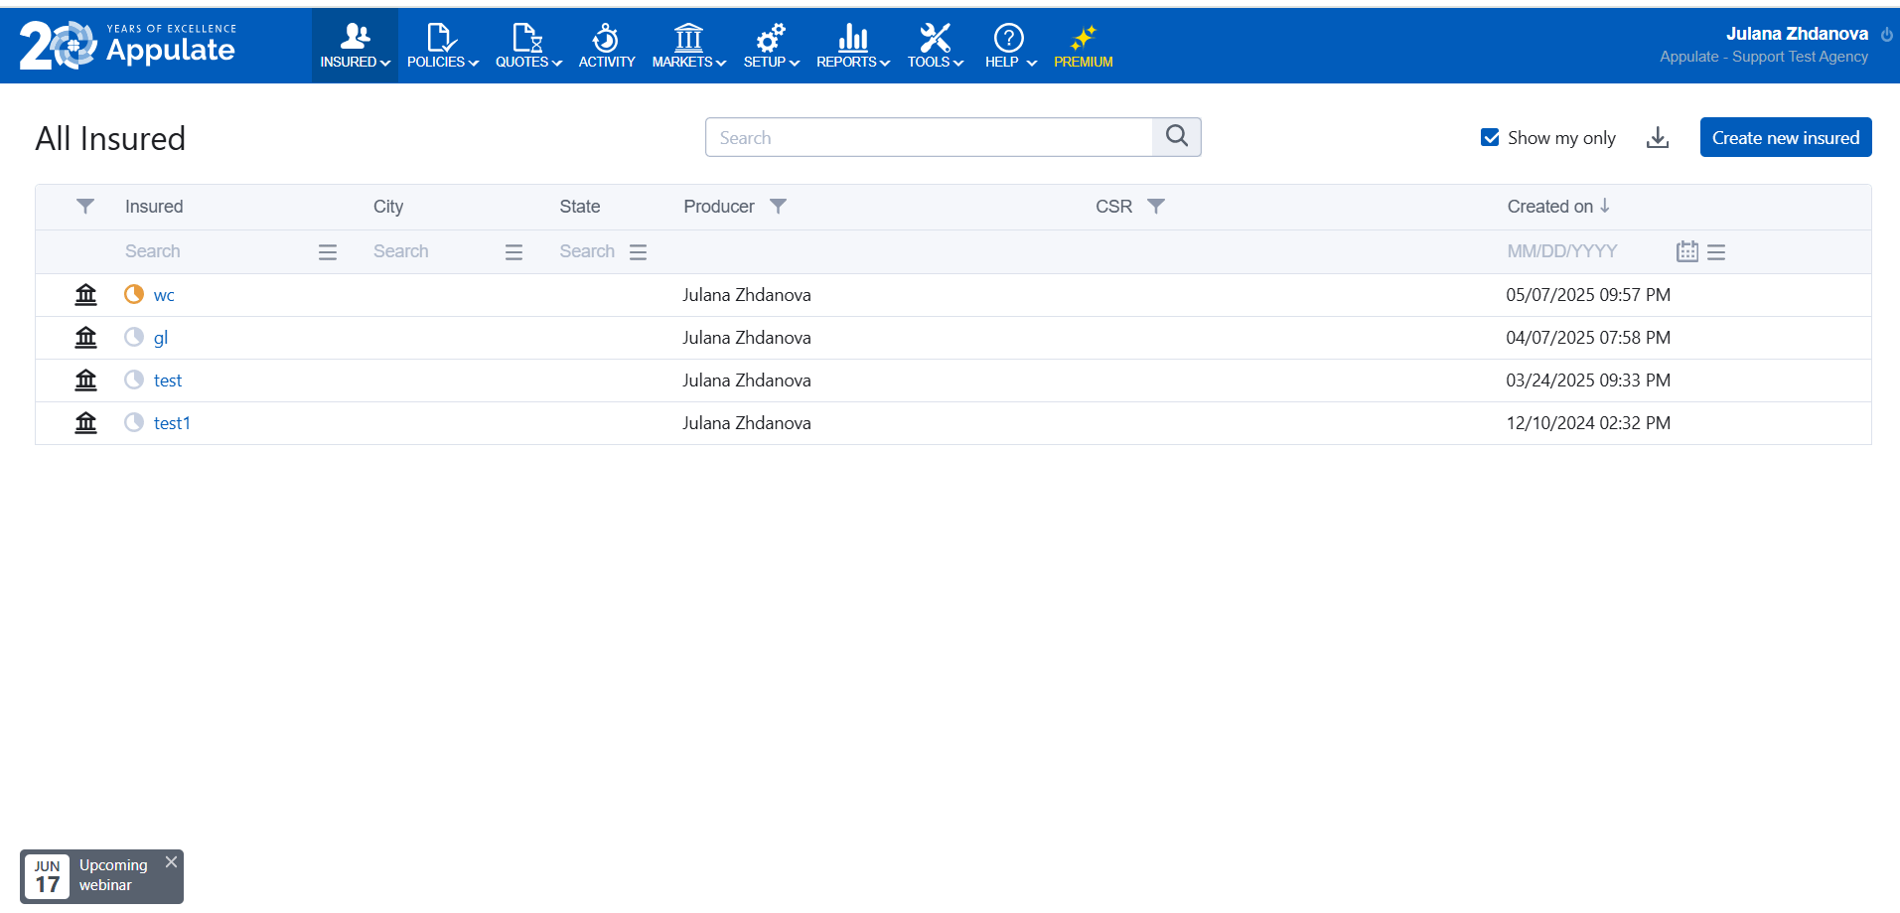Viewport: 1900px width, 913px height.
Task: Open the test insured link
Action: click(x=168, y=380)
